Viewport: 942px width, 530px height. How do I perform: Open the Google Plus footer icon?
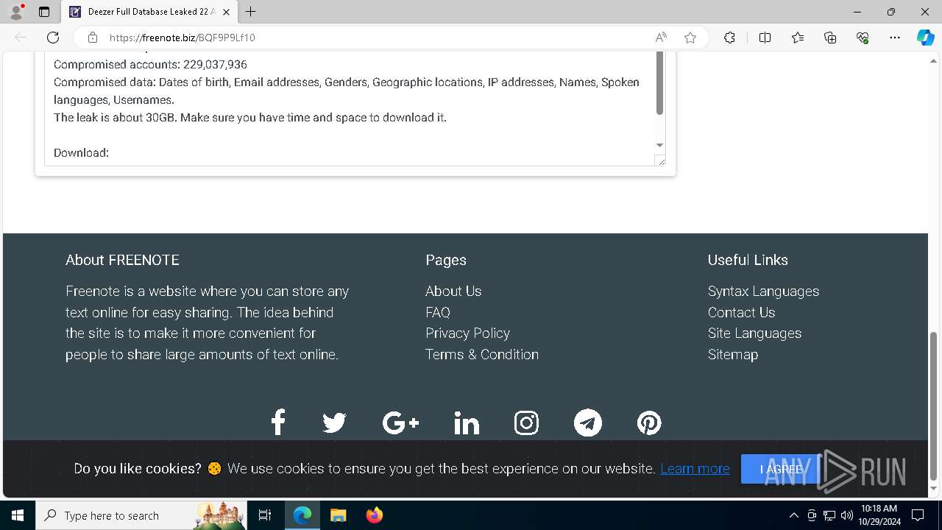(400, 423)
